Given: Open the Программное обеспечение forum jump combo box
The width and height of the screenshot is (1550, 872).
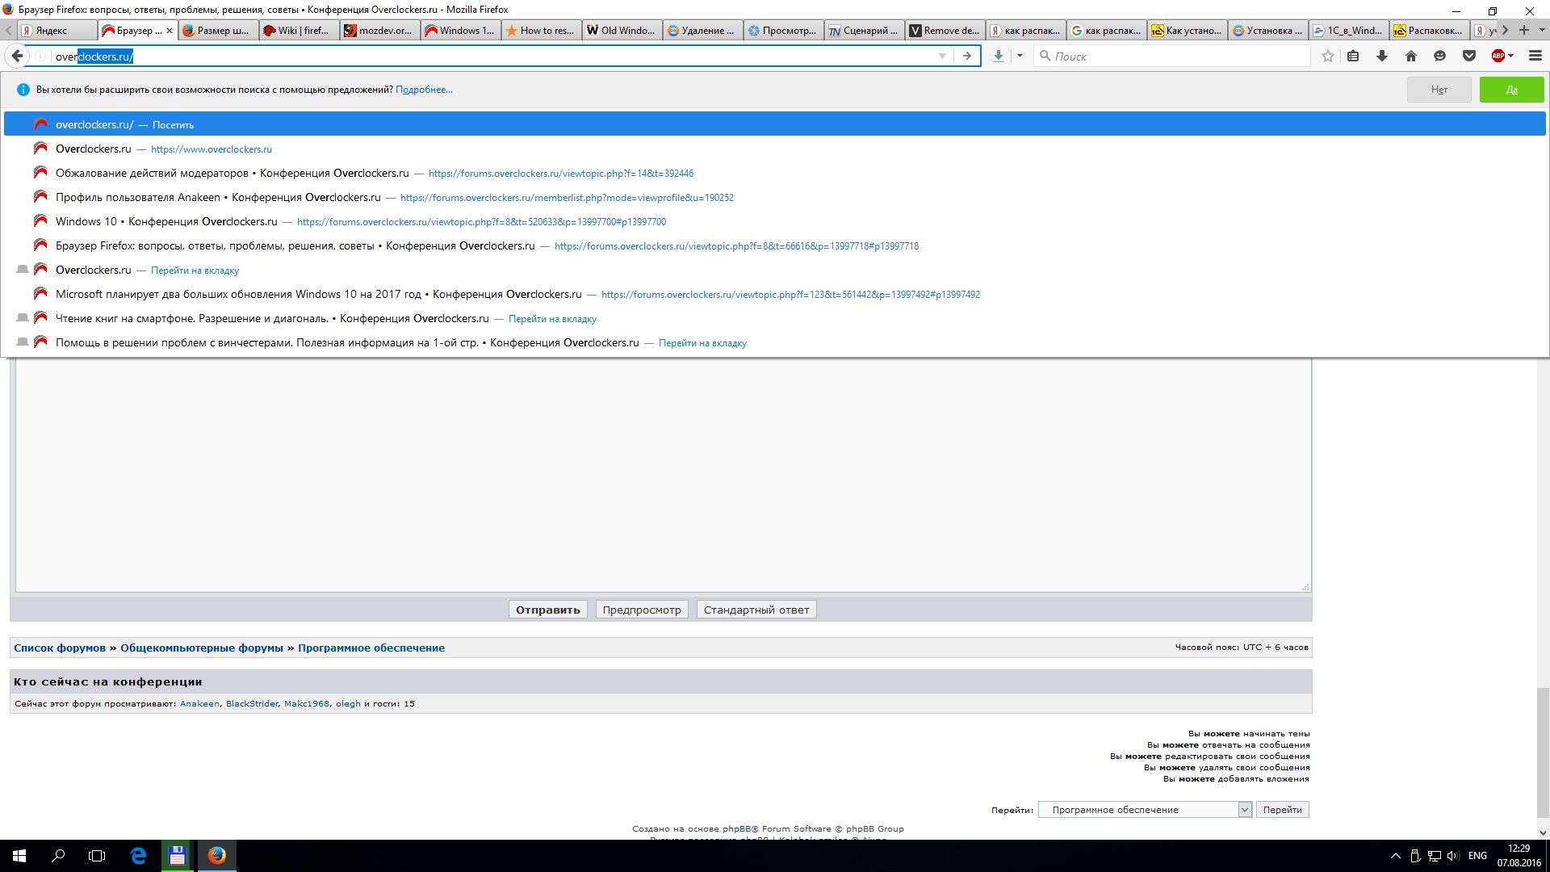Looking at the screenshot, I should pyautogui.click(x=1144, y=810).
